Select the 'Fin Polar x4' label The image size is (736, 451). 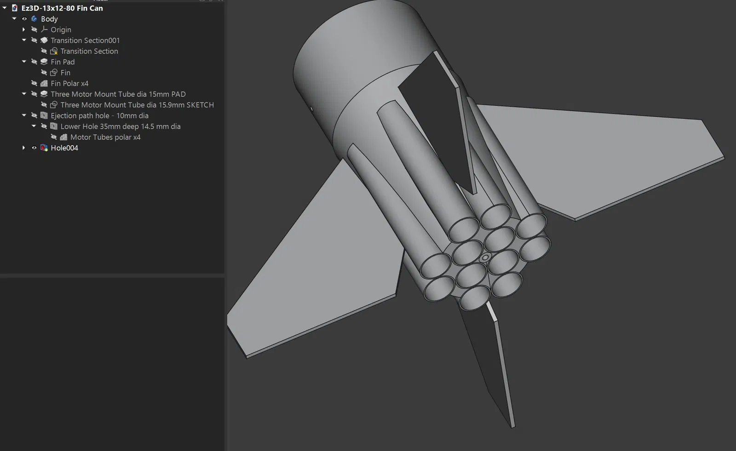pyautogui.click(x=69, y=83)
